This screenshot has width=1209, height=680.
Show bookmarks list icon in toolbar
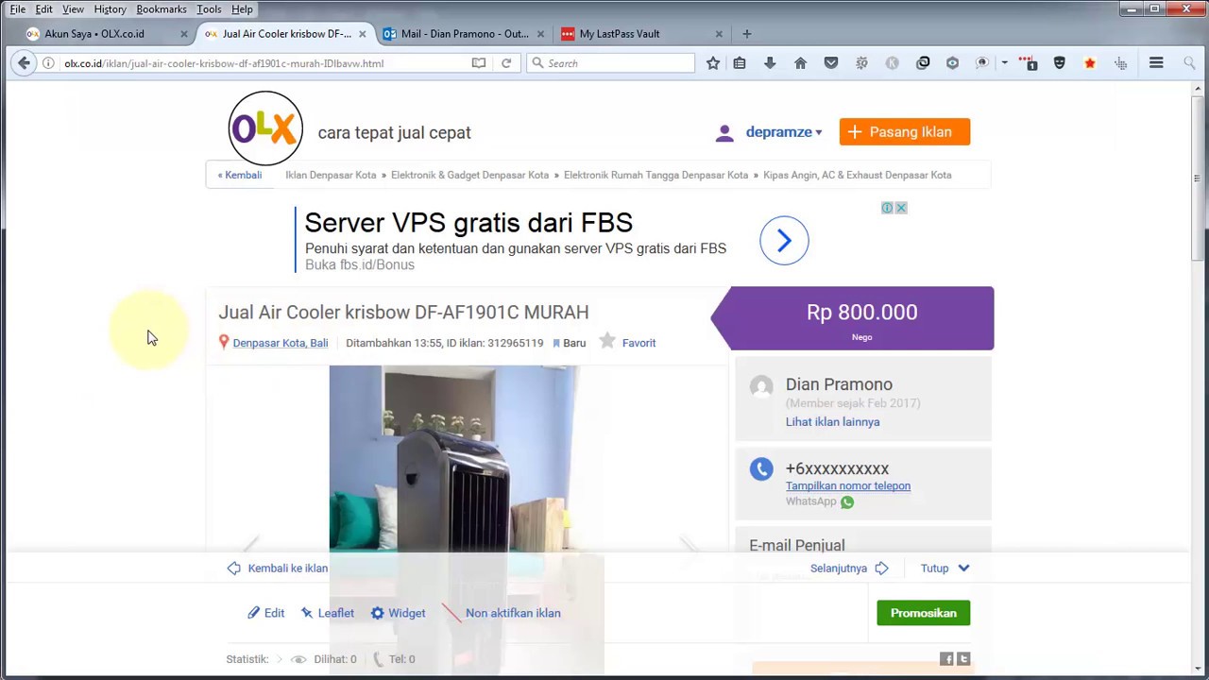point(740,63)
